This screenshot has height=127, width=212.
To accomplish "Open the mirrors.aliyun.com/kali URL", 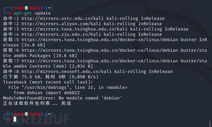I will pos(61,24).
